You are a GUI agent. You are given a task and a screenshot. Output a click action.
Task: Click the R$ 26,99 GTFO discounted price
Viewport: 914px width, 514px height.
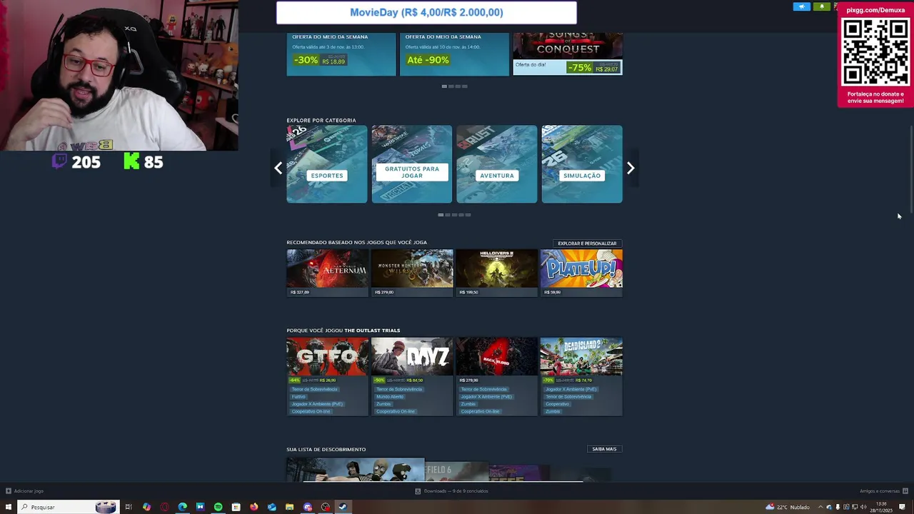coord(327,381)
